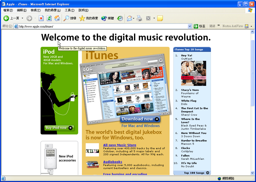Click the OutKast album cover thumbnail
The width and height of the screenshot is (256, 182).
(193, 73)
